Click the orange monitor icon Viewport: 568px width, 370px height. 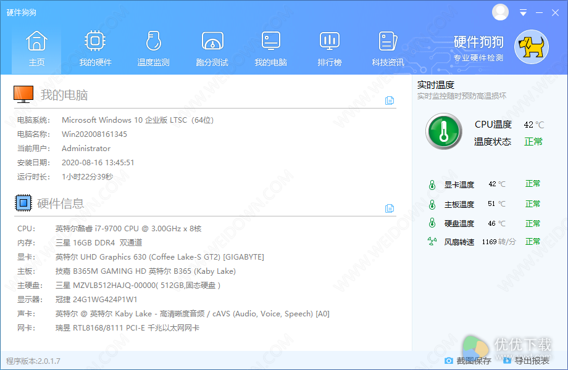[x=23, y=94]
